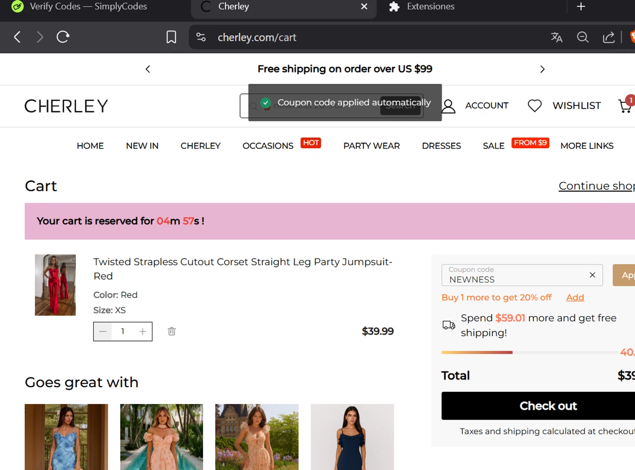This screenshot has height=470, width=635.
Task: Open the shopping cart icon
Action: click(625, 105)
